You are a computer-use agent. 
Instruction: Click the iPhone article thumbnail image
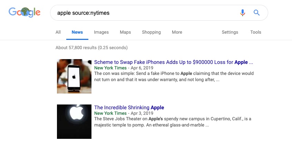pyautogui.click(x=74, y=76)
